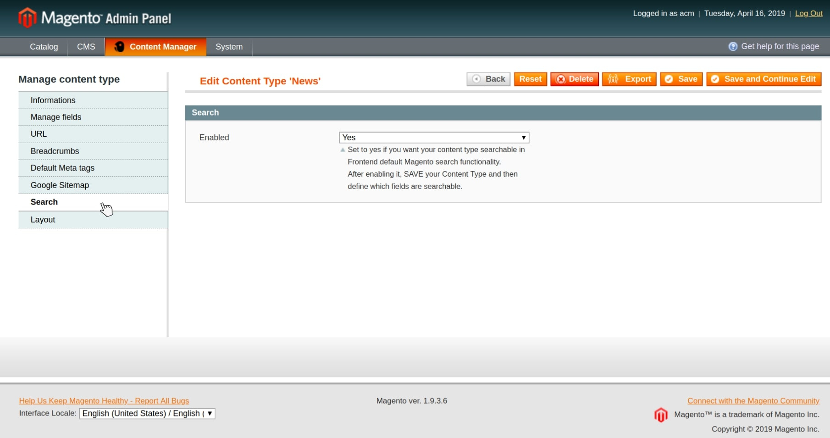830x438 pixels.
Task: Open the System menu
Action: point(229,47)
